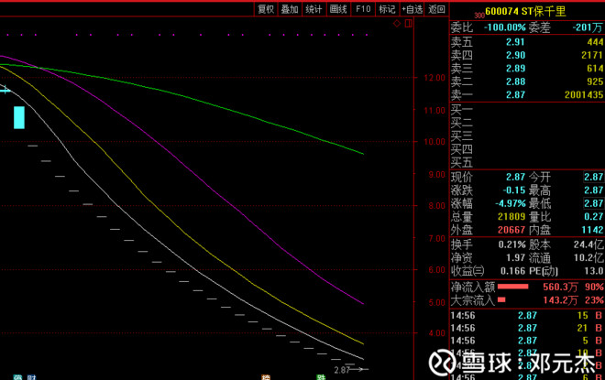Select the 卖五 2.91 order row

(x=527, y=41)
